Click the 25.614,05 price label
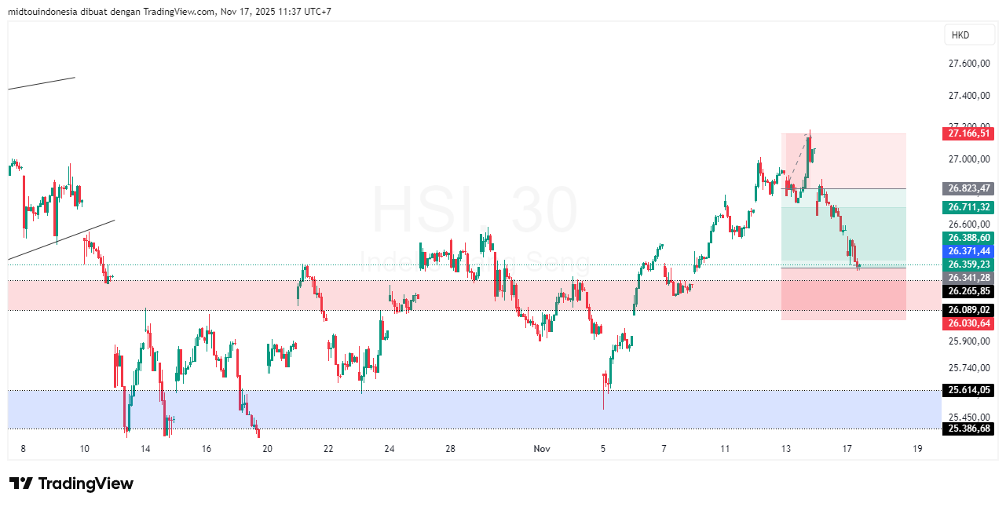The width and height of the screenshot is (1006, 507). tap(968, 390)
